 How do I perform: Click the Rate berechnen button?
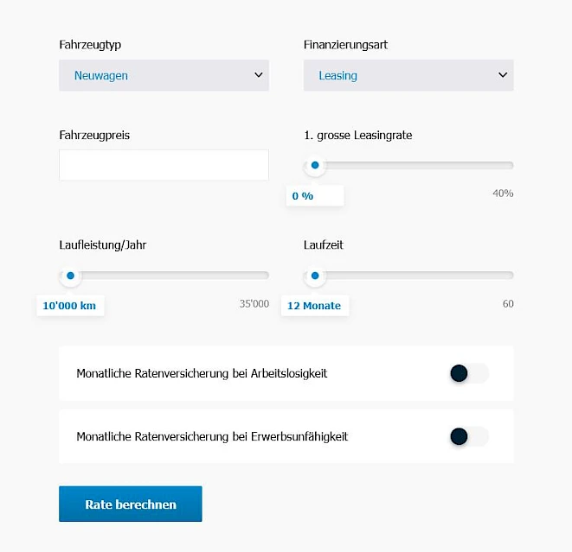(x=130, y=504)
